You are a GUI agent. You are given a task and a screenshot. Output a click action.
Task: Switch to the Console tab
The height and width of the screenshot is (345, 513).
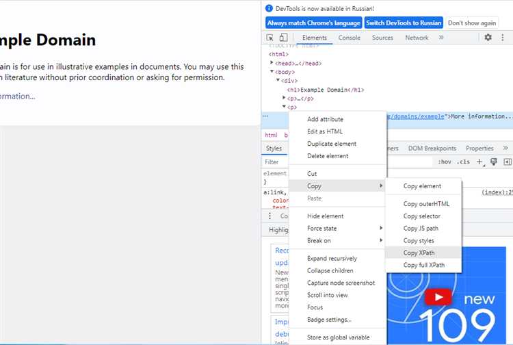point(349,38)
